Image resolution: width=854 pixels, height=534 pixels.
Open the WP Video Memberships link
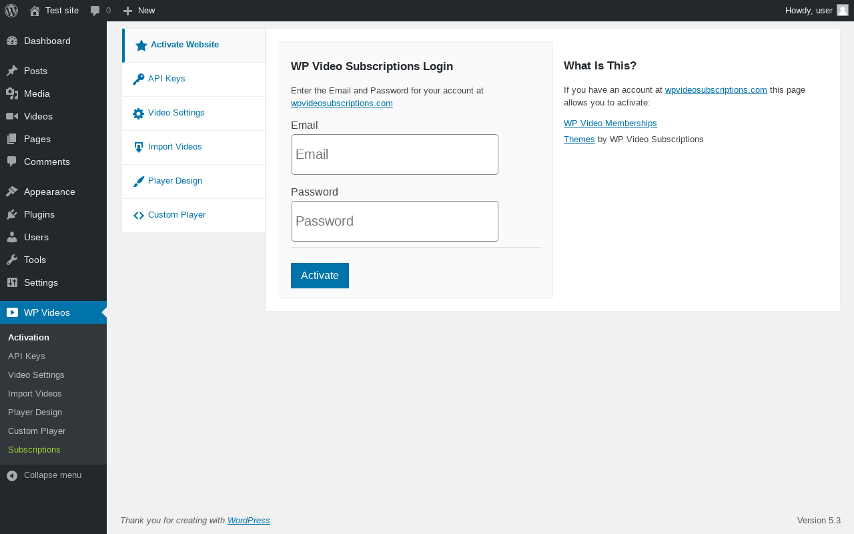[x=610, y=123]
